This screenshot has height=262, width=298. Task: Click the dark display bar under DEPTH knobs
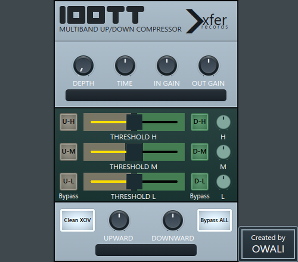pyautogui.click(x=146, y=95)
